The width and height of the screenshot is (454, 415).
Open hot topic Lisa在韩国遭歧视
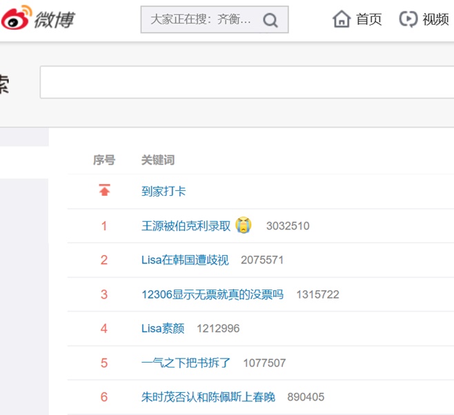184,260
